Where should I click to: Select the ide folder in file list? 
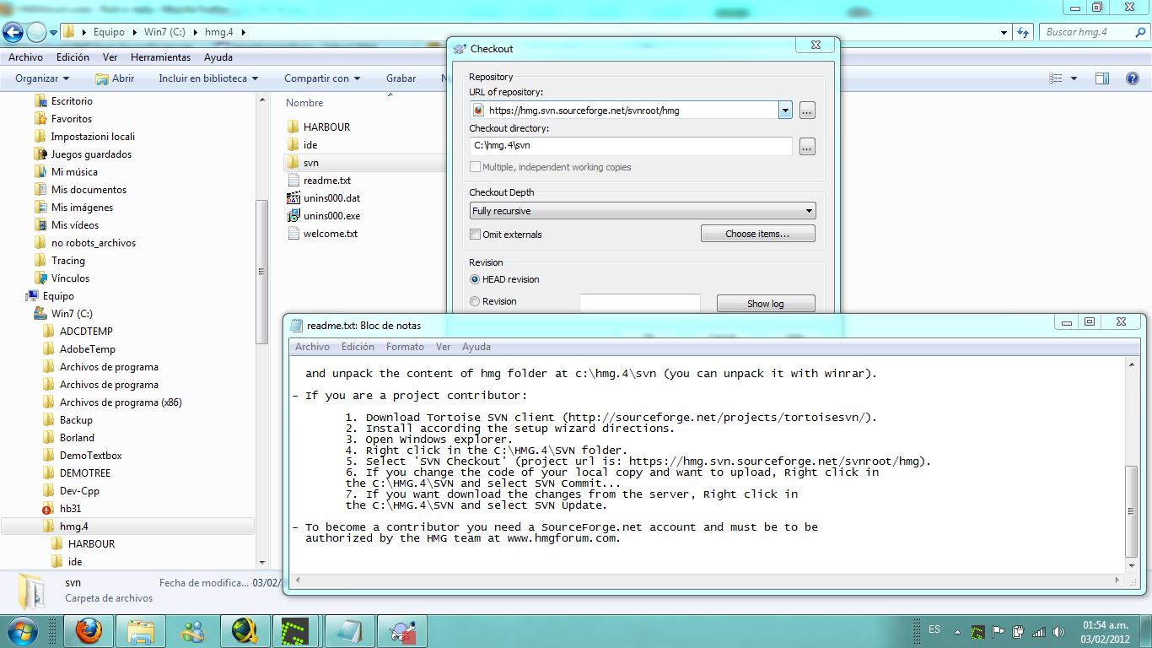(x=310, y=145)
